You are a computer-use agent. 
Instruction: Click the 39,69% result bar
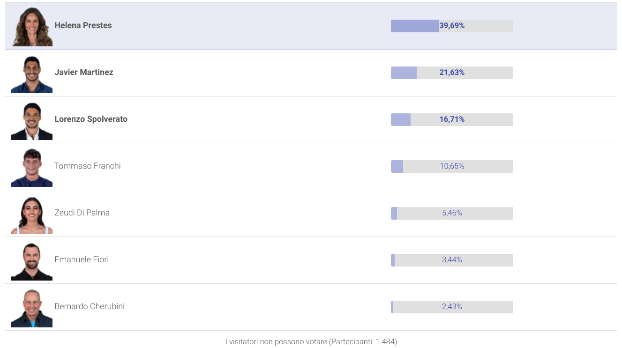[452, 26]
